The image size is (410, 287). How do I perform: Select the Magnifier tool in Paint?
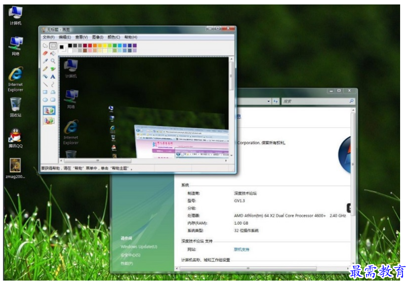coord(53,61)
